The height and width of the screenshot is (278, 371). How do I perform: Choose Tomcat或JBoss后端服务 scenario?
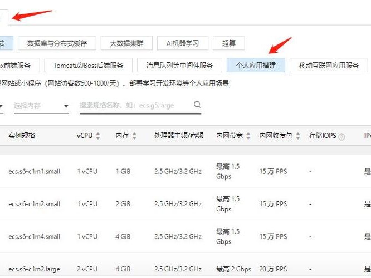point(89,65)
